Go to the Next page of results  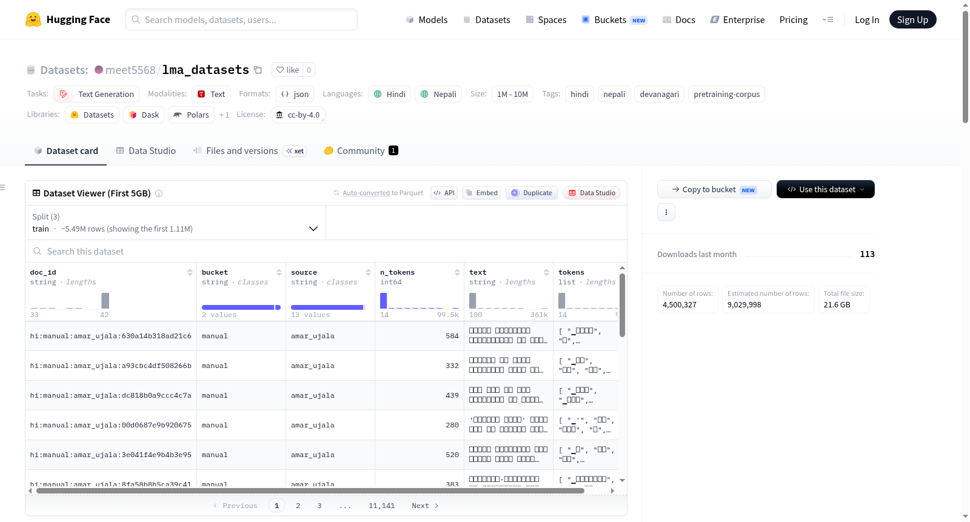[424, 506]
